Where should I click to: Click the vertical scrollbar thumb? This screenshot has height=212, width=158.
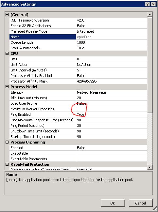149,65
